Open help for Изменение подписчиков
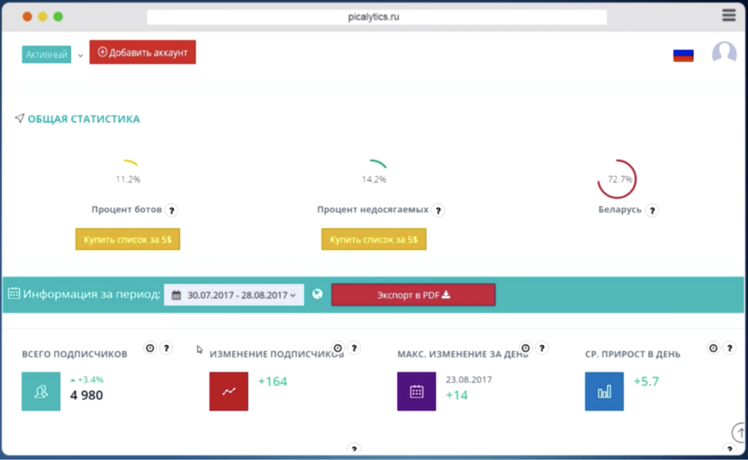Screen dimensions: 748x460 pos(354,348)
